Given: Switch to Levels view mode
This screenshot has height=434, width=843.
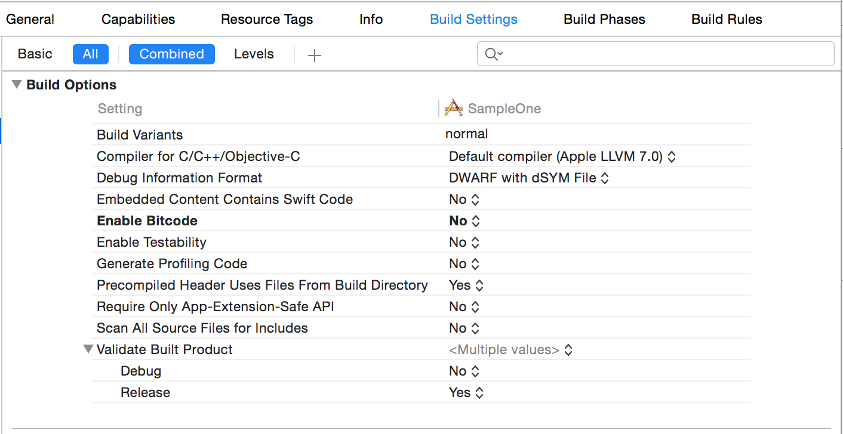Looking at the screenshot, I should click(254, 54).
